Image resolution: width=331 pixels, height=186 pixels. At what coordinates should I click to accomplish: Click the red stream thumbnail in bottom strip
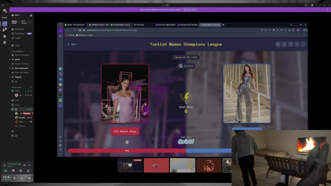156,165
